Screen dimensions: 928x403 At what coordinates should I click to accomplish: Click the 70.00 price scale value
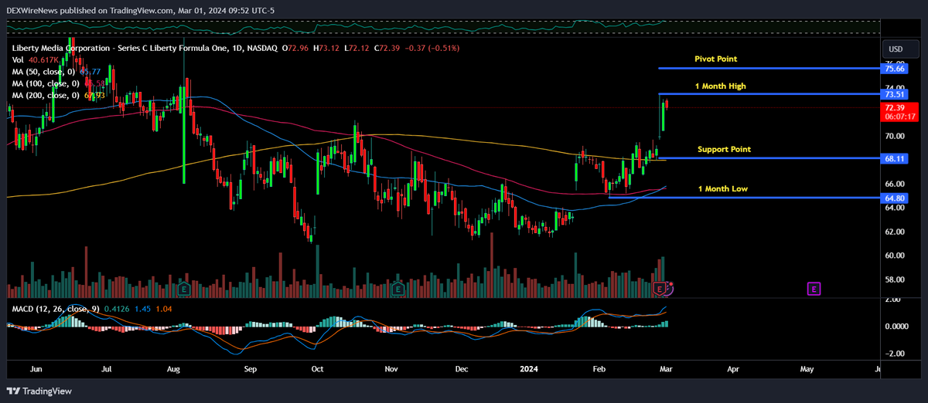click(x=896, y=137)
